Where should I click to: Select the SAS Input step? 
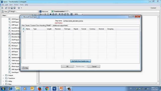coord(13,55)
